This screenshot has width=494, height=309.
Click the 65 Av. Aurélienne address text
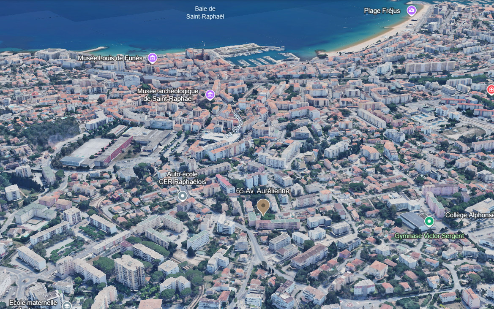point(262,191)
